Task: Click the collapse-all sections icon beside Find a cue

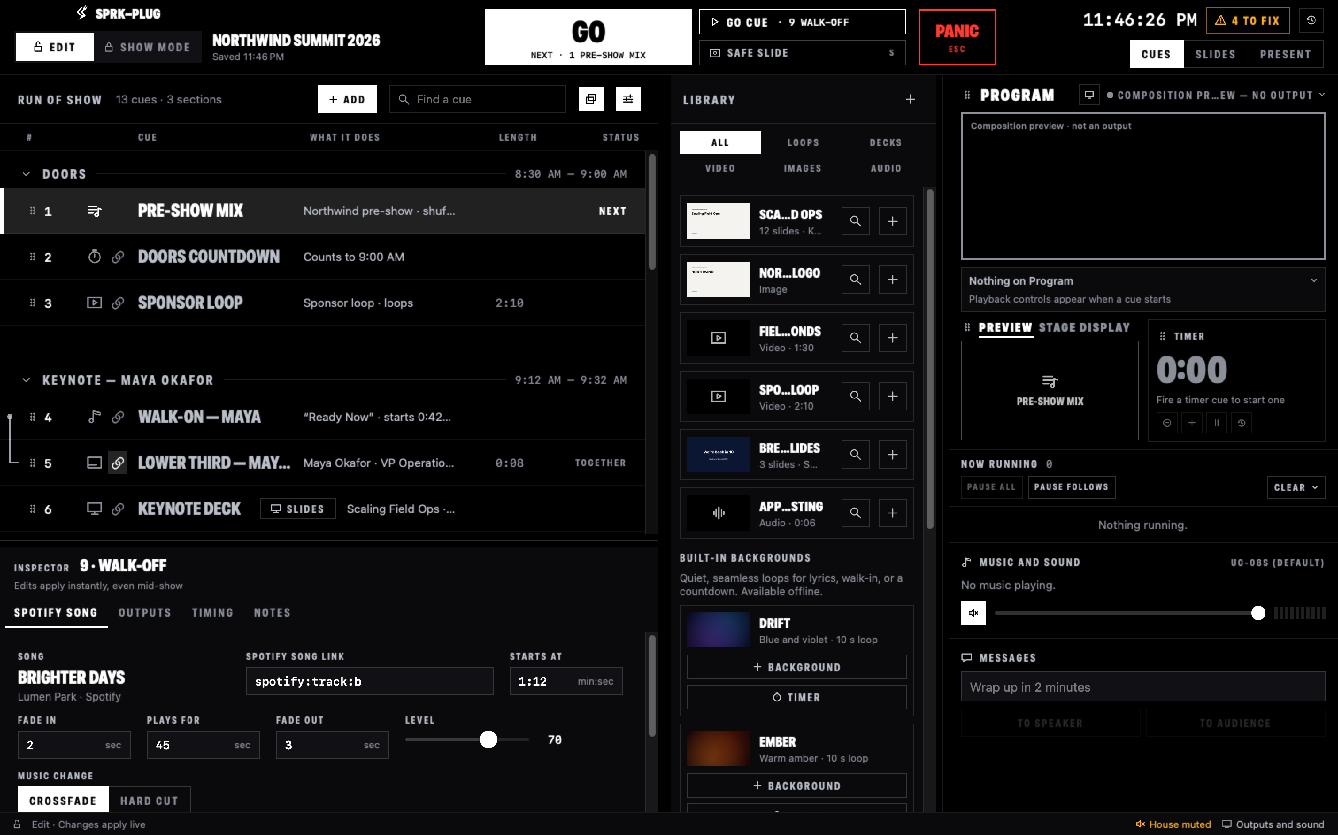Action: point(591,100)
